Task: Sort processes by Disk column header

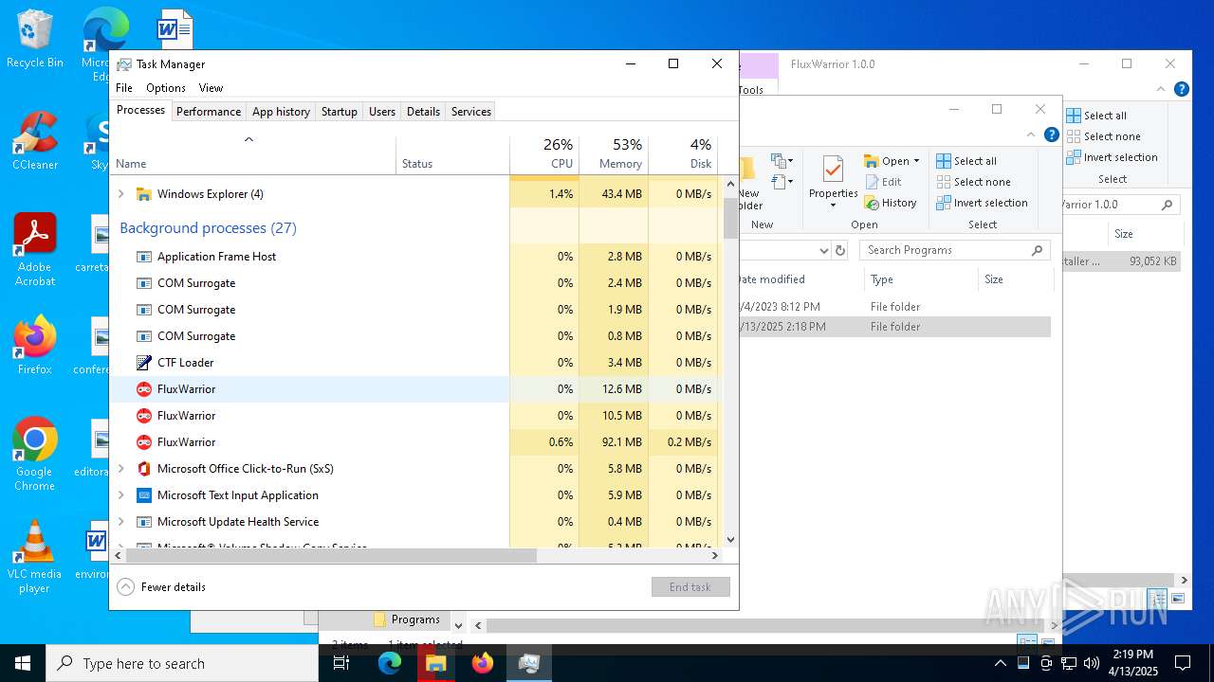Action: point(683,155)
